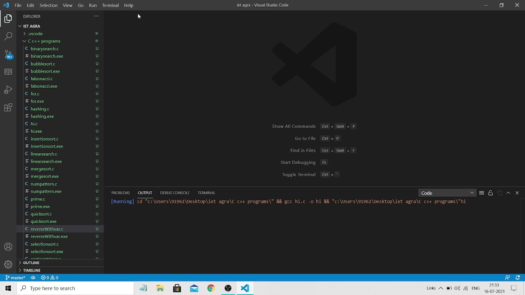Viewport: 525px width, 295px height.
Task: Open Google Chrome from the taskbar
Action: 211,288
